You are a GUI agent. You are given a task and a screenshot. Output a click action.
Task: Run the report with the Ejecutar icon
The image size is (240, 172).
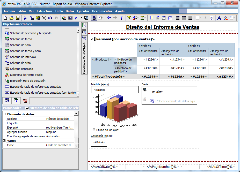pos(76,18)
